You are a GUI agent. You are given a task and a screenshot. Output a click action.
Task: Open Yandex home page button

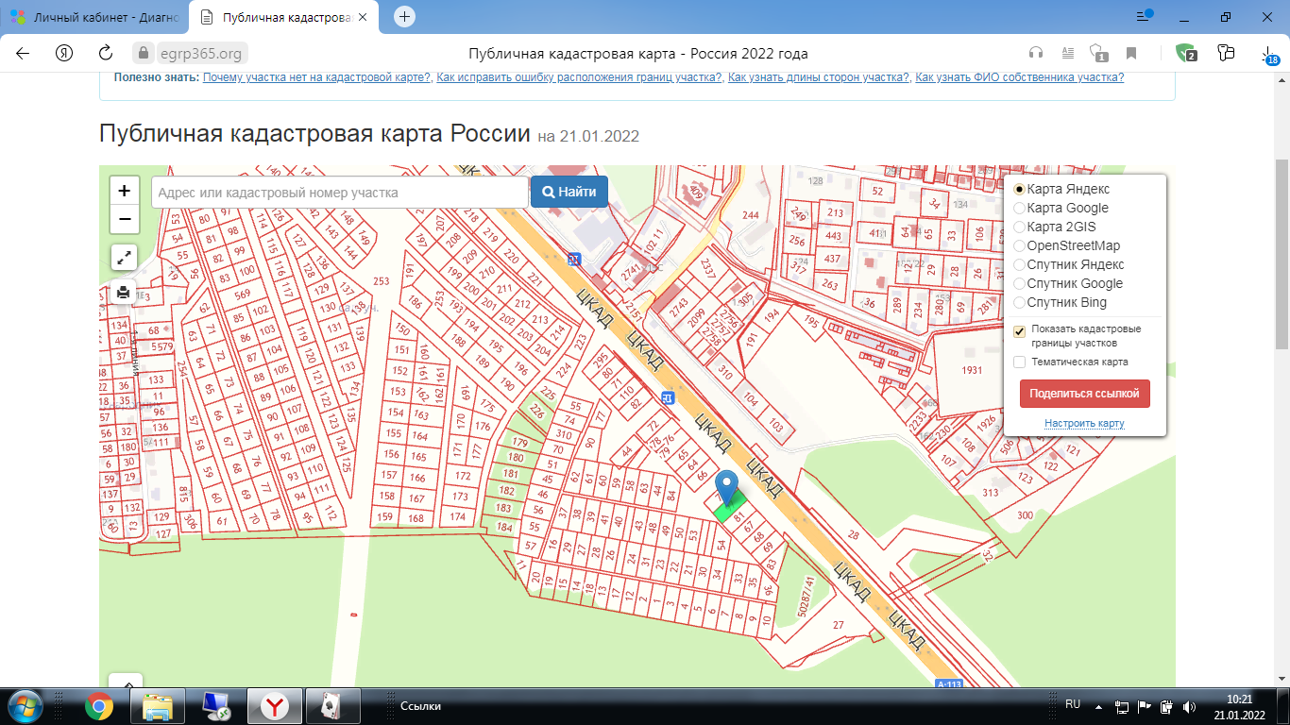(64, 53)
